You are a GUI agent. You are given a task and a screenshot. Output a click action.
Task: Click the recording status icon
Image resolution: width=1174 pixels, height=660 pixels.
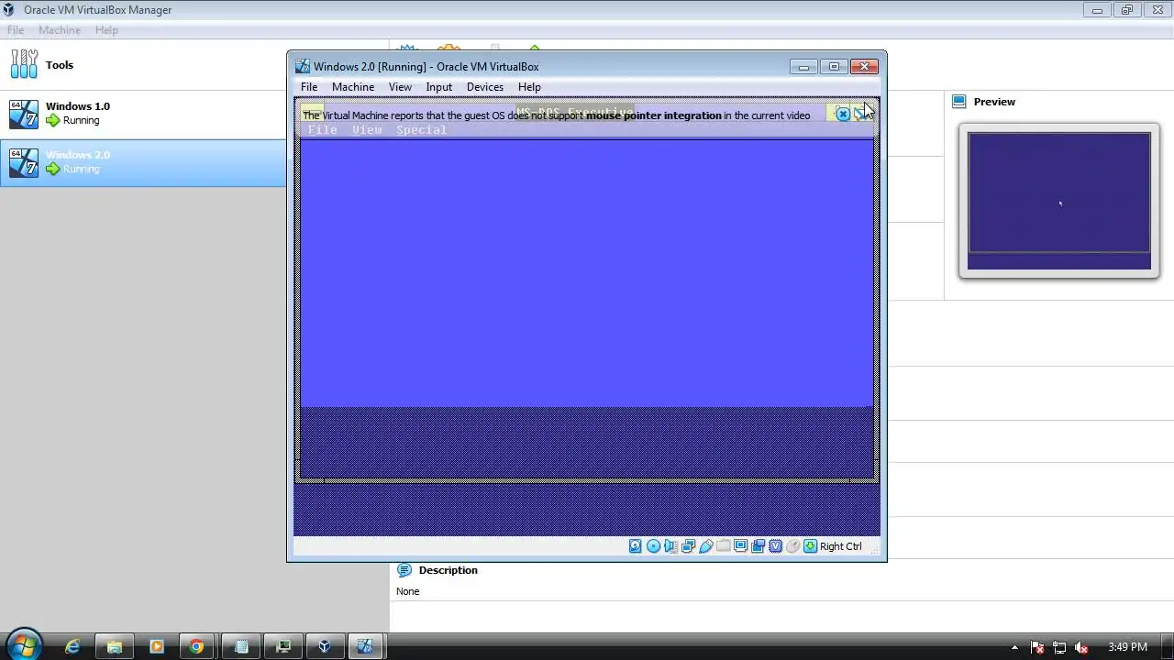point(758,546)
